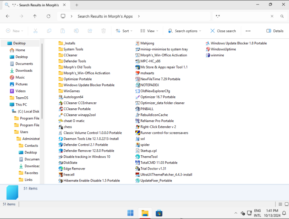Switch to large thumbnails view in status bar

(286, 204)
